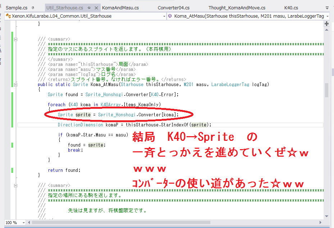
Task: Click the editor split-window handle
Action: point(326,23)
